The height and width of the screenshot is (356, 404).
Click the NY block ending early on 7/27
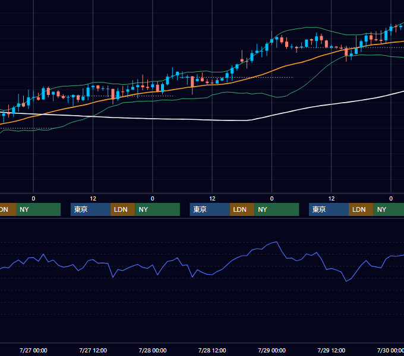38,209
